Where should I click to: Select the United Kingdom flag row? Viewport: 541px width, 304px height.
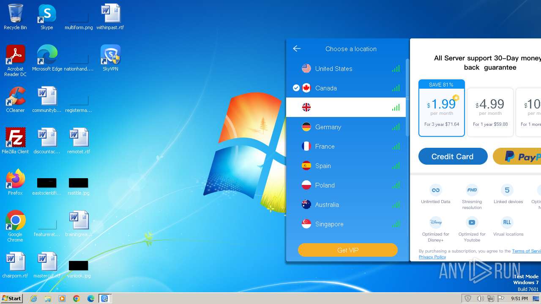point(346,107)
